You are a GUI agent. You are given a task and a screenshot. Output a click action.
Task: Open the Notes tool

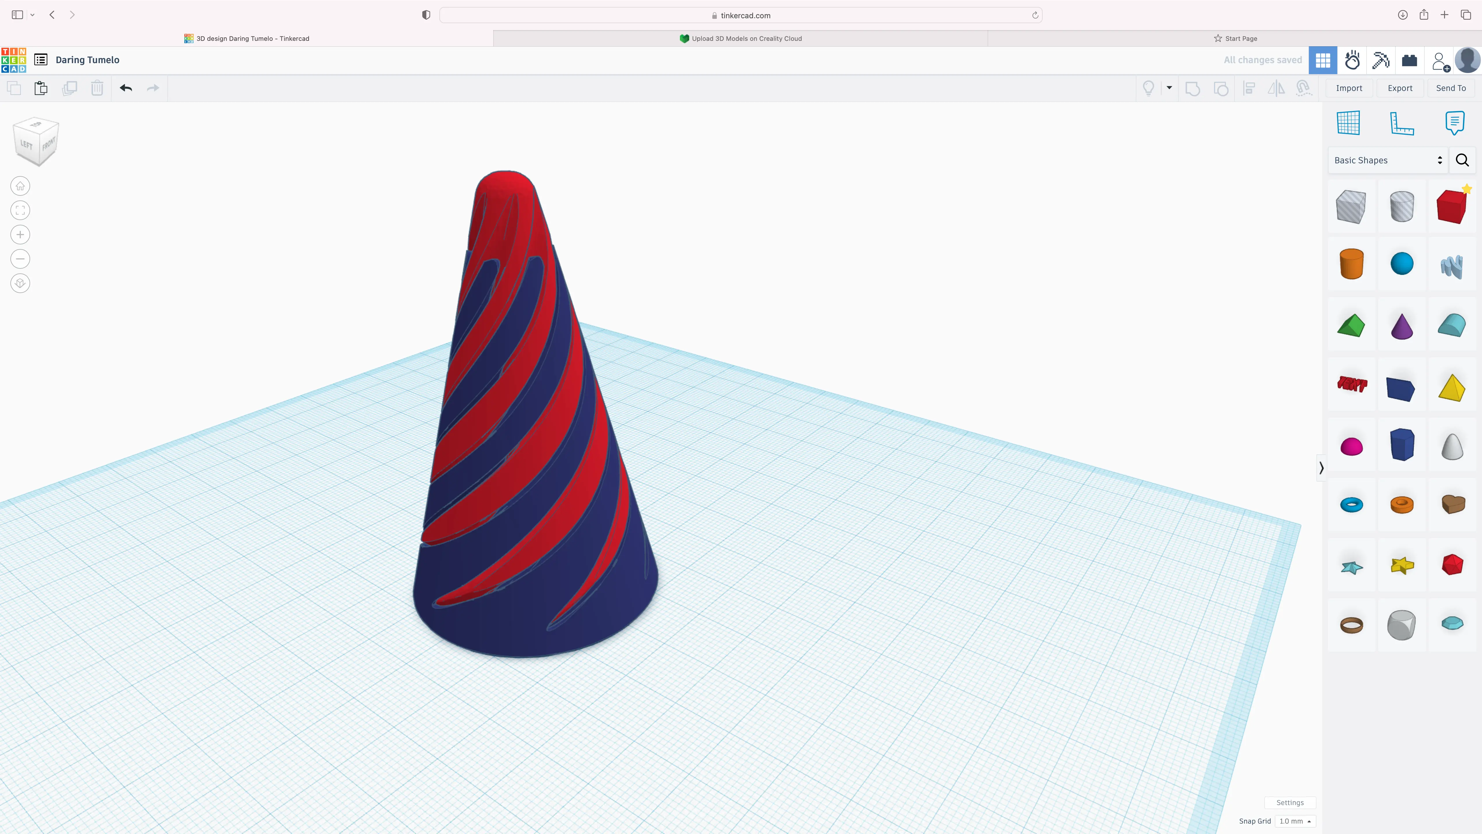coord(1455,122)
